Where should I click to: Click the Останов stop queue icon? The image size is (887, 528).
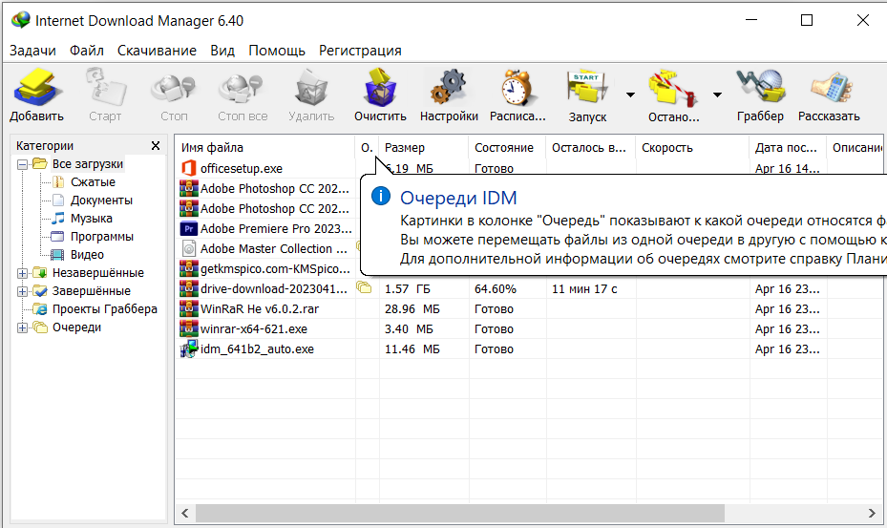pos(673,88)
